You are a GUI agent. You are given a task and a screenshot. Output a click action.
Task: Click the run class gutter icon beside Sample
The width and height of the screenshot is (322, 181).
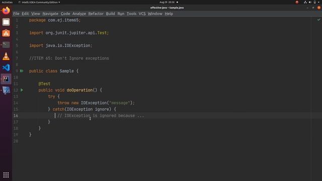coord(22,71)
